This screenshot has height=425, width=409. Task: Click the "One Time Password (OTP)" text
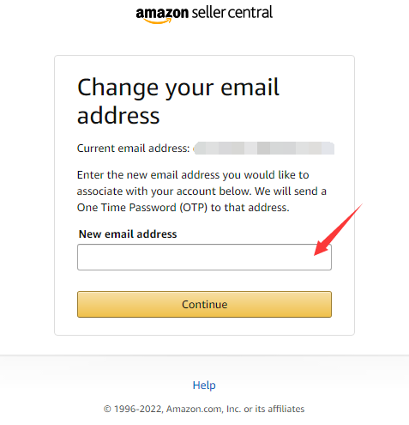tap(142, 208)
